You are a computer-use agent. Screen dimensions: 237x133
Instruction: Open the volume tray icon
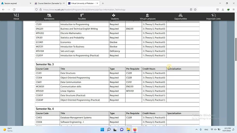[x=215, y=129]
